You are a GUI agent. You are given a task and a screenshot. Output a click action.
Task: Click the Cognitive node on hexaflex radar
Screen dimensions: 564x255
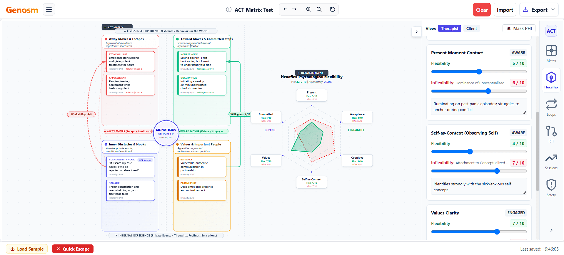(x=357, y=160)
